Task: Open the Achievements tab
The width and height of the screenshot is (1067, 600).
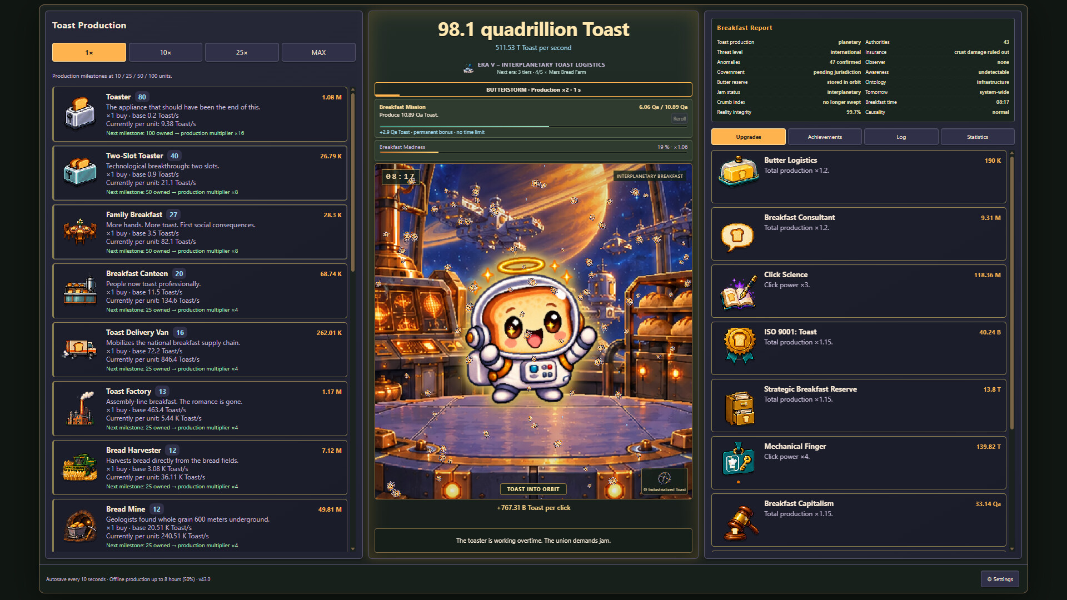Action: [825, 137]
